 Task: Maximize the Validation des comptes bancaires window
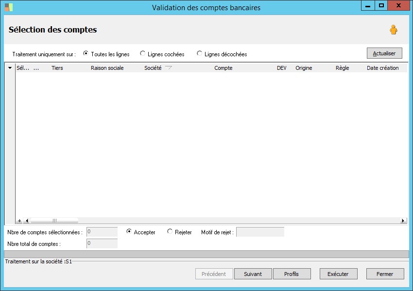(381, 5)
